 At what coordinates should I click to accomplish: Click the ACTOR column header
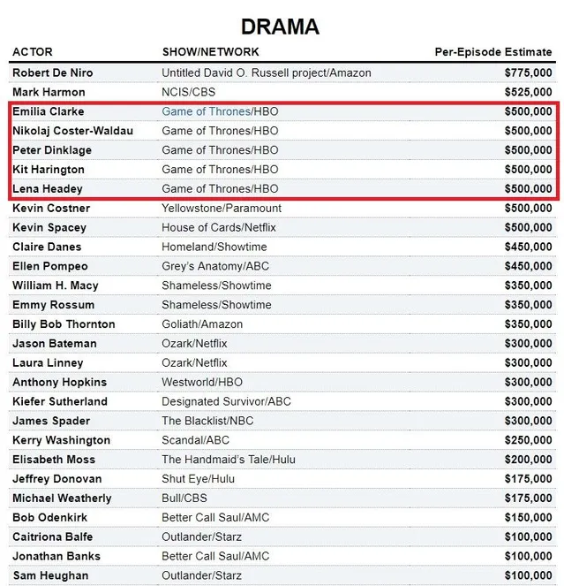(x=33, y=51)
